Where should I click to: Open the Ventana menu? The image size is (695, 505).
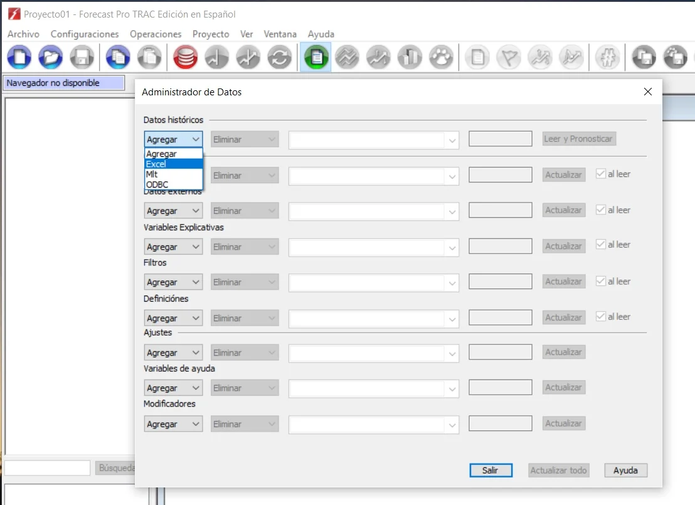[x=280, y=34]
